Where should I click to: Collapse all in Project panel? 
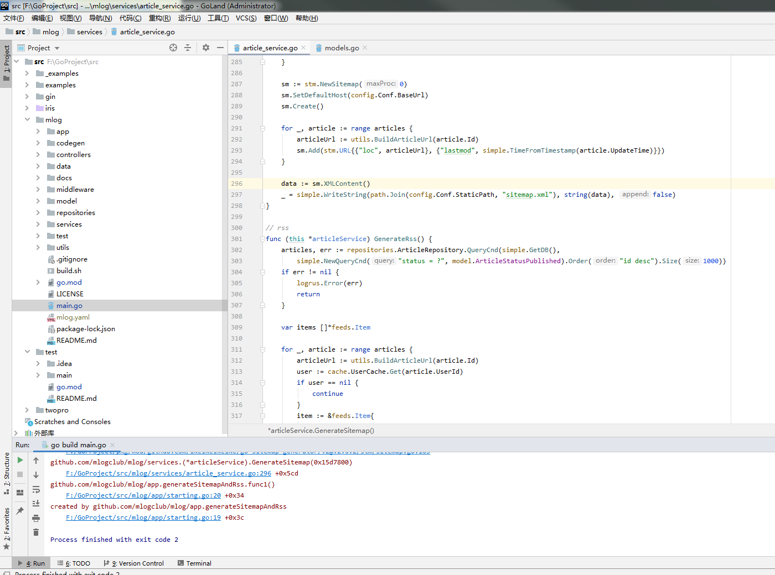click(x=188, y=48)
